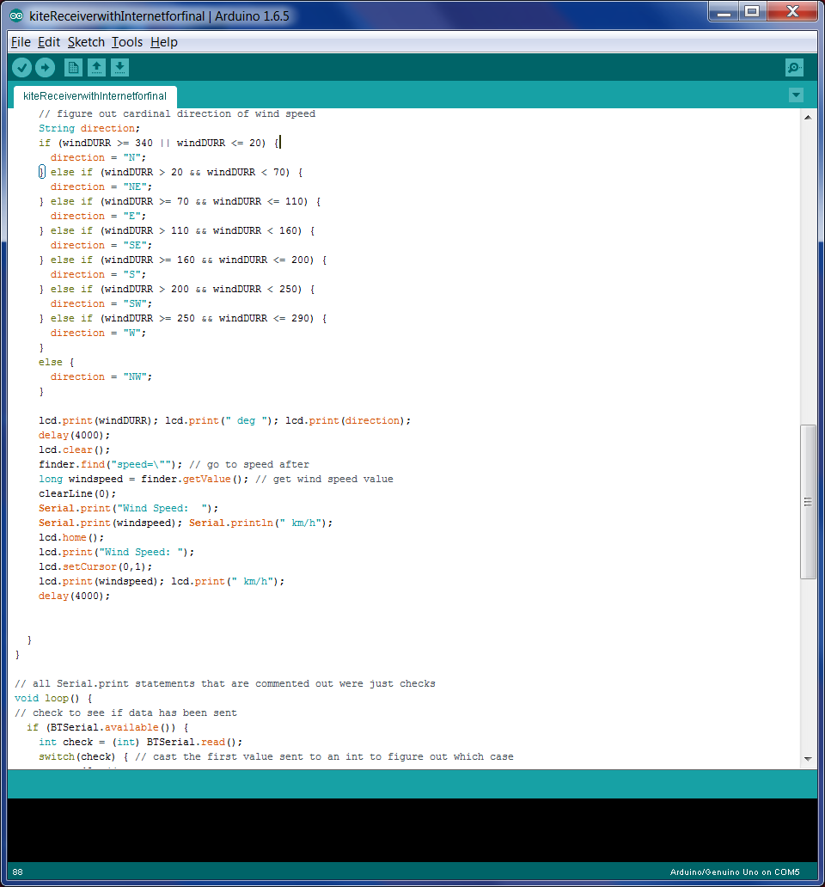Viewport: 825px width, 887px height.
Task: Click the 'if (windDURR >= 340' condition line
Action: click(x=158, y=144)
